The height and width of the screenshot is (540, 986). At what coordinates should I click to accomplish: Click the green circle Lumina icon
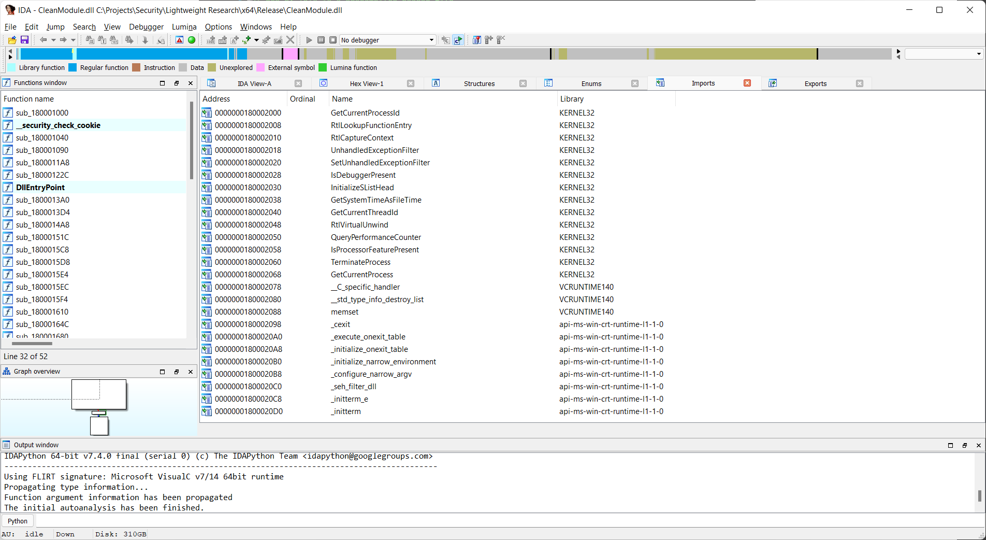(192, 40)
